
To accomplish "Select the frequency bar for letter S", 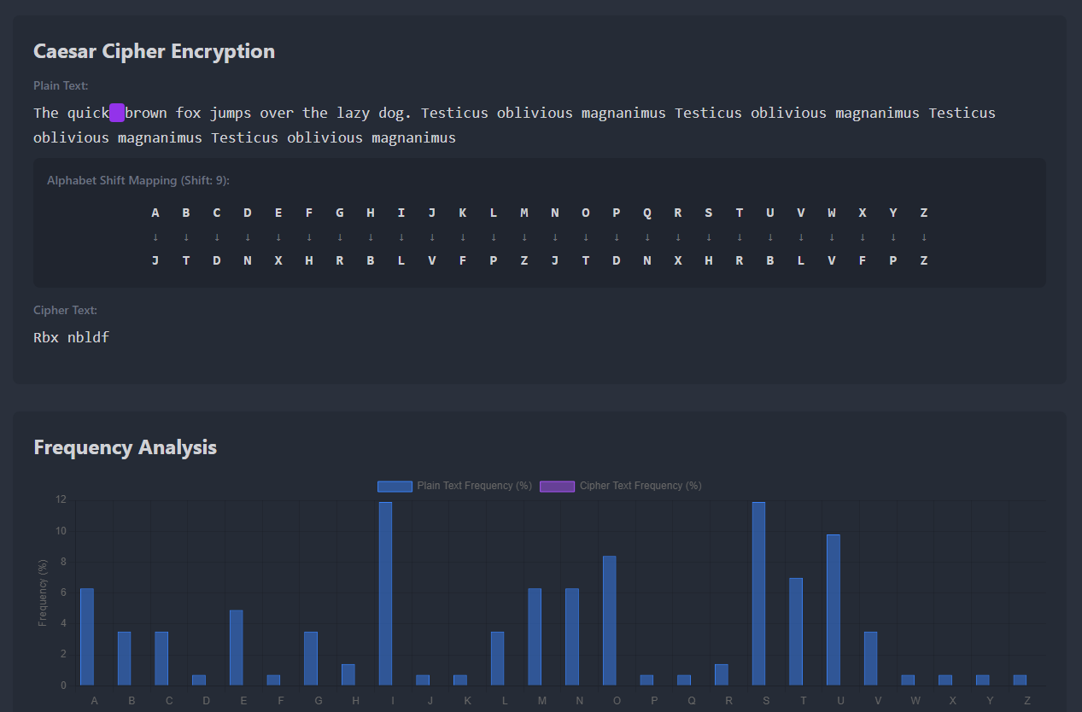I will coord(758,593).
